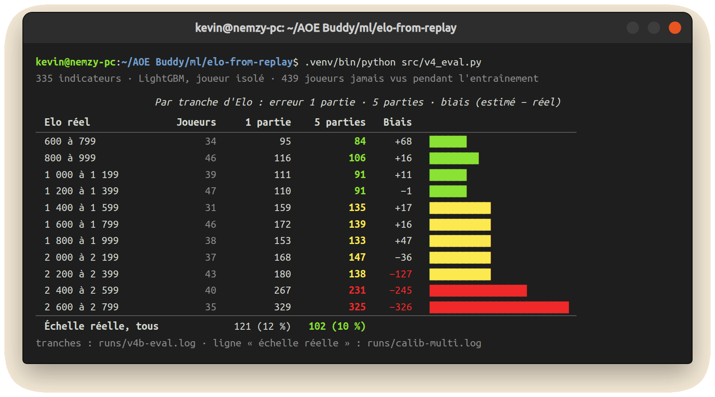Click the bias value '−127'
This screenshot has width=715, height=397.
(401, 274)
